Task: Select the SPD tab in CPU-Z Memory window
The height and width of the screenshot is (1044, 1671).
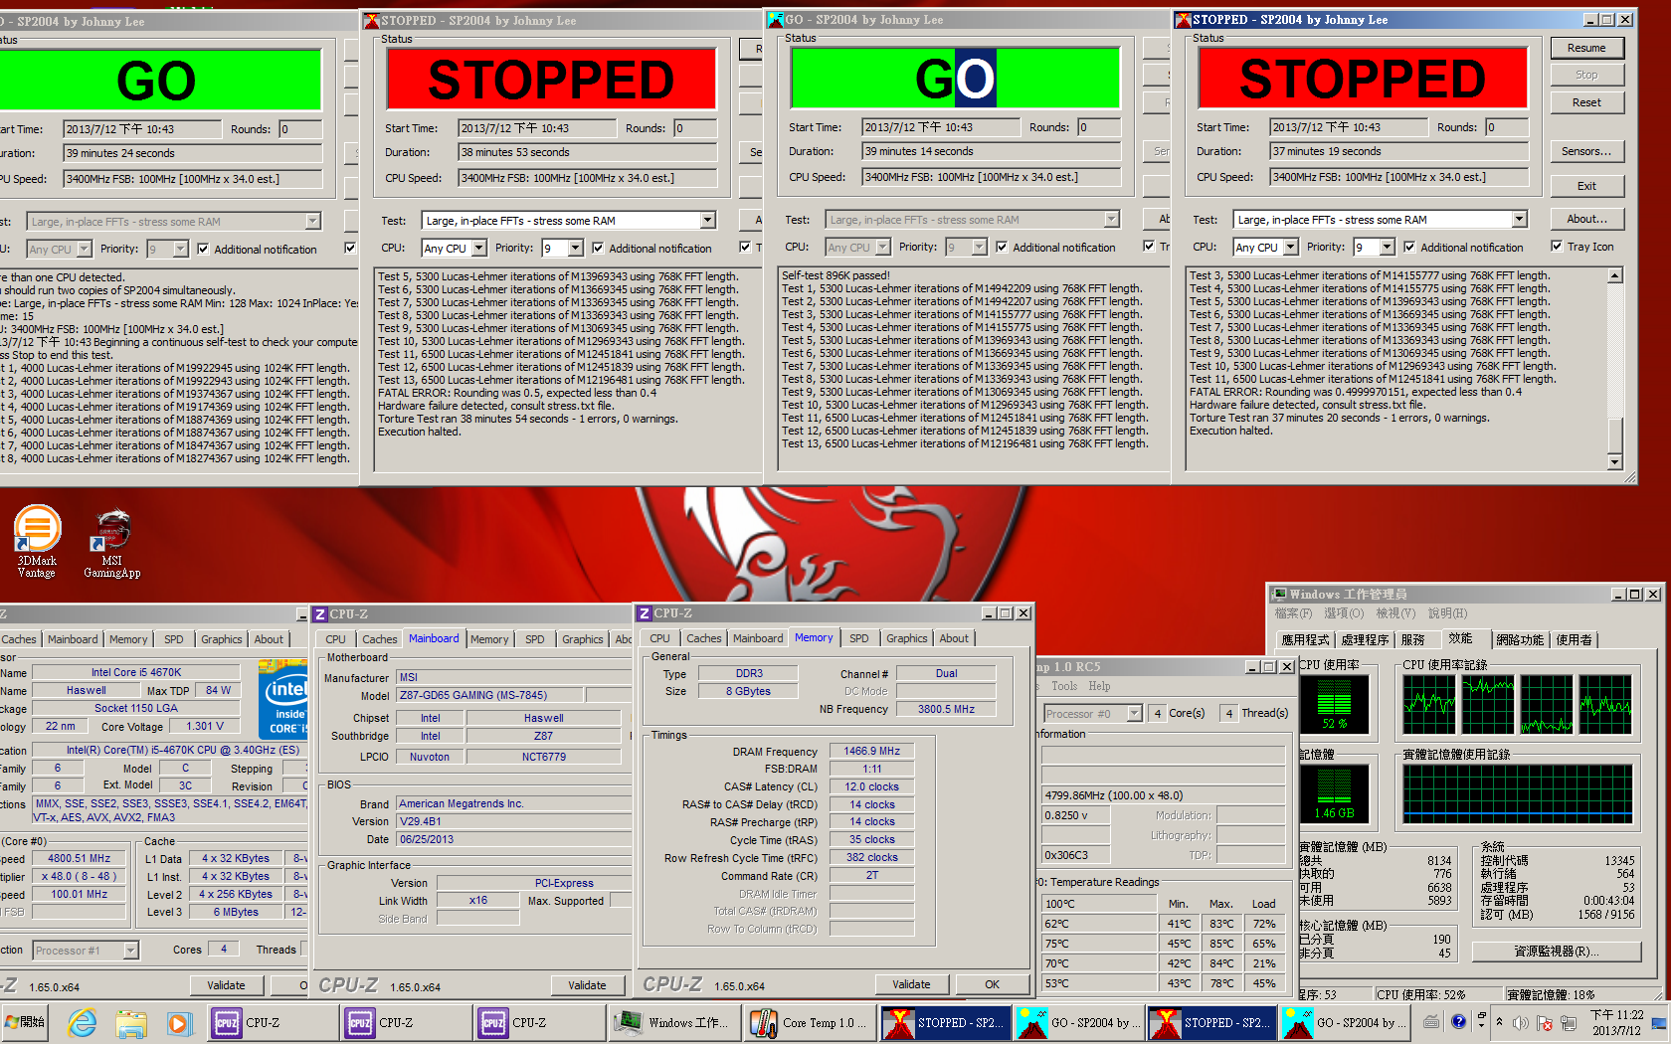Action: 859,638
